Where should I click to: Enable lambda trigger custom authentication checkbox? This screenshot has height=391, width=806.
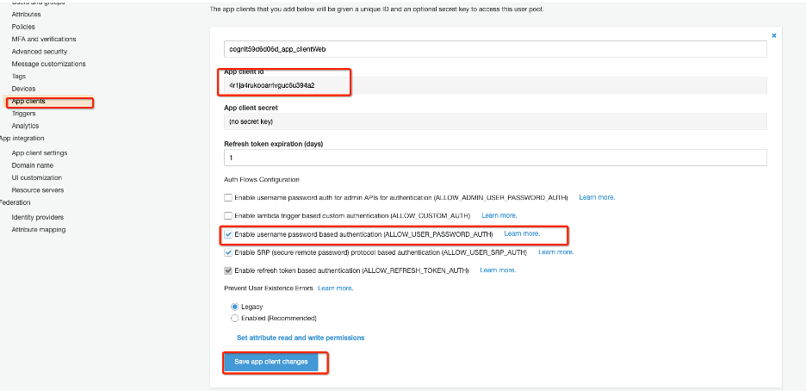[228, 215]
